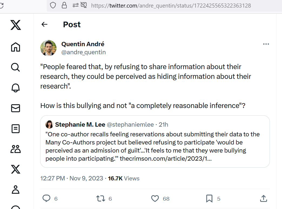This screenshot has width=282, height=209.
Task: Open Quentin André's profile name link
Action: [83, 44]
